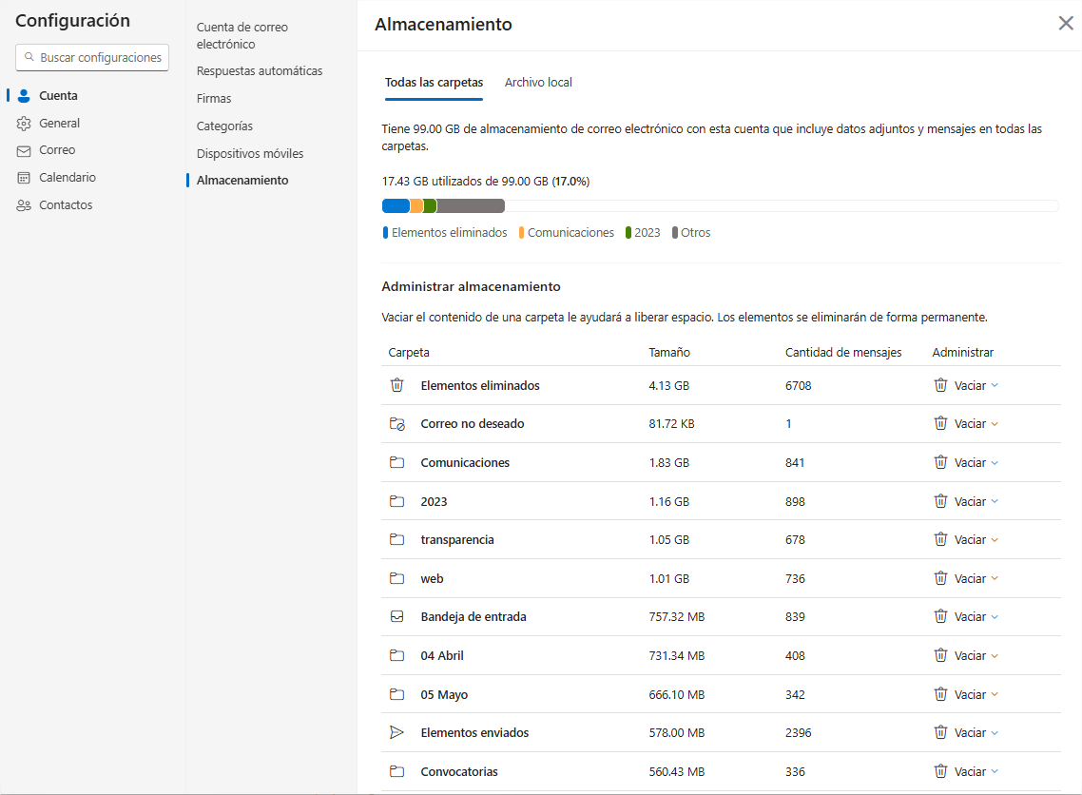Go to Firmas settings section
This screenshot has height=795, width=1082.
pos(214,99)
